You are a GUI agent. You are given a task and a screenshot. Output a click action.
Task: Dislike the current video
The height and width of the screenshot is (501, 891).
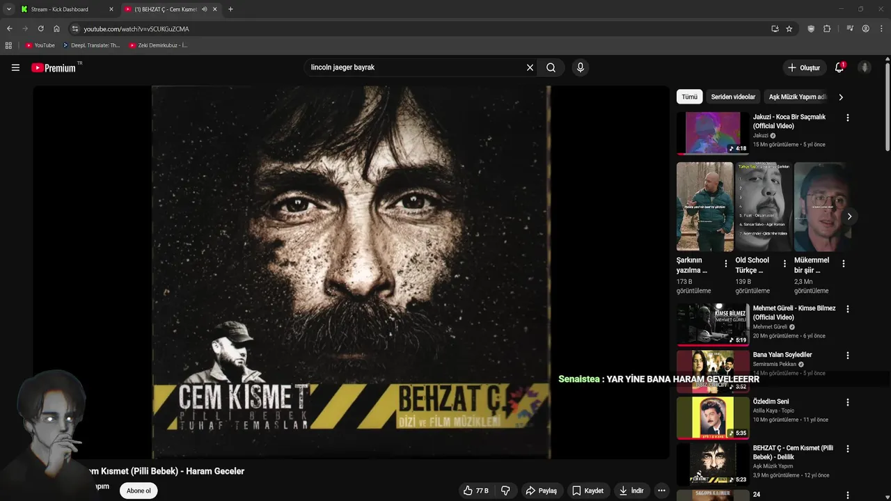(505, 491)
